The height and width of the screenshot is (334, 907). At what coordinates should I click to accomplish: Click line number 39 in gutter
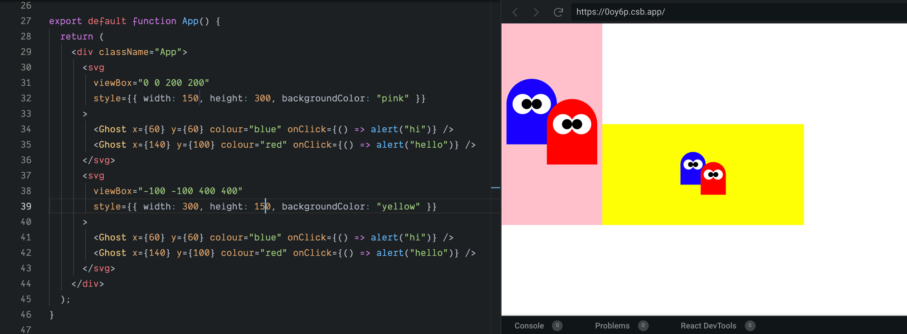[26, 207]
